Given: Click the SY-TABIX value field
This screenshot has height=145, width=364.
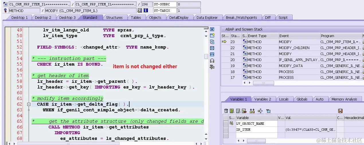Looking at the screenshot, I should pyautogui.click(x=189, y=11).
